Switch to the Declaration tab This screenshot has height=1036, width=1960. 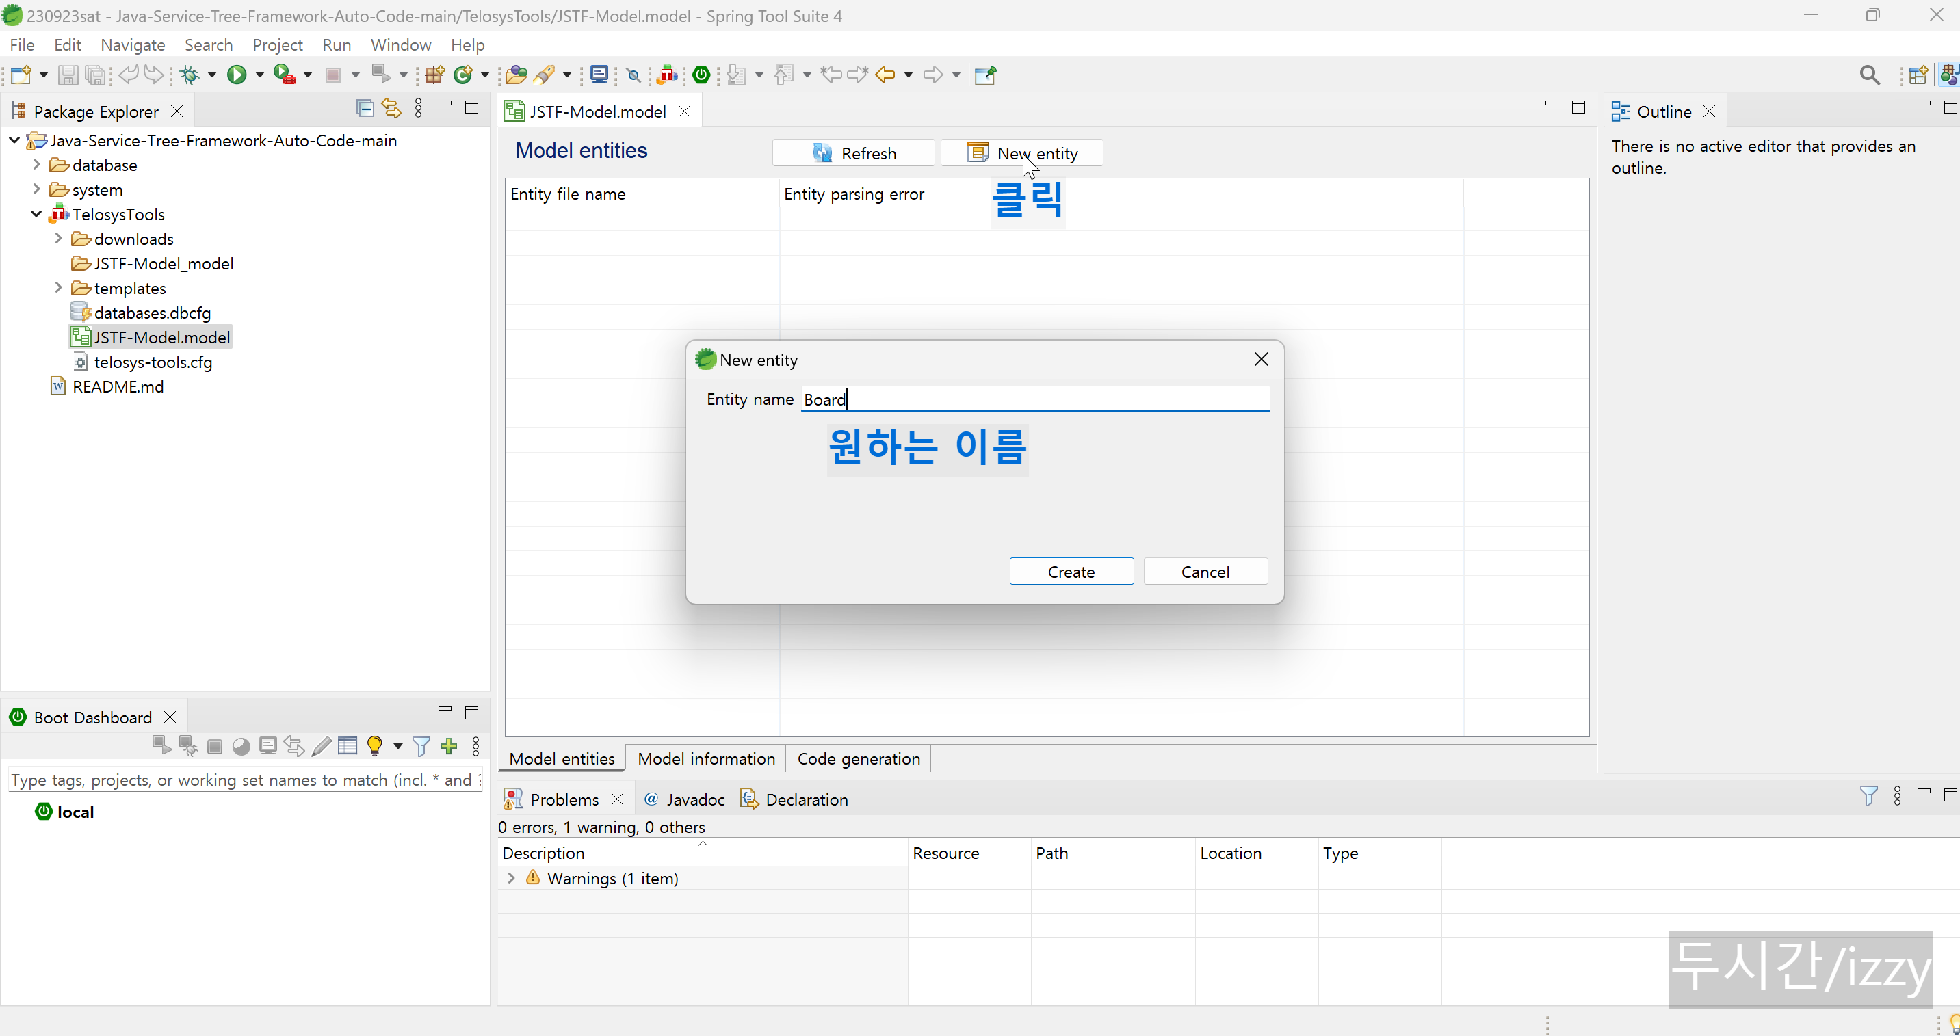point(794,799)
